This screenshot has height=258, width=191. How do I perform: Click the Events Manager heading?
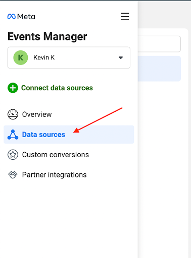(x=47, y=36)
